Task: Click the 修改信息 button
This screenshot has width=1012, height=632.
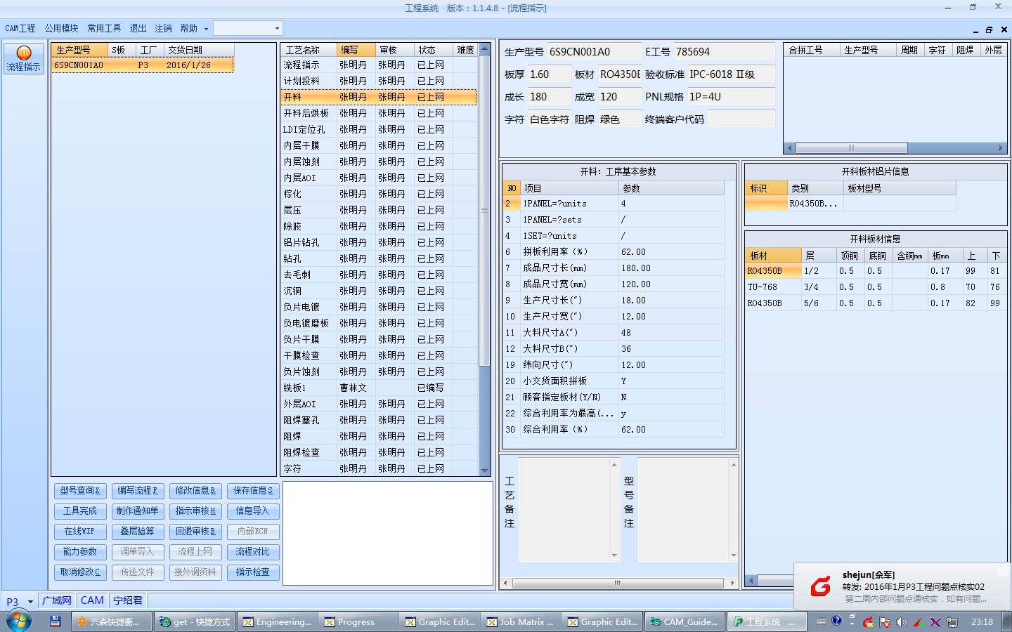Action: coord(195,491)
